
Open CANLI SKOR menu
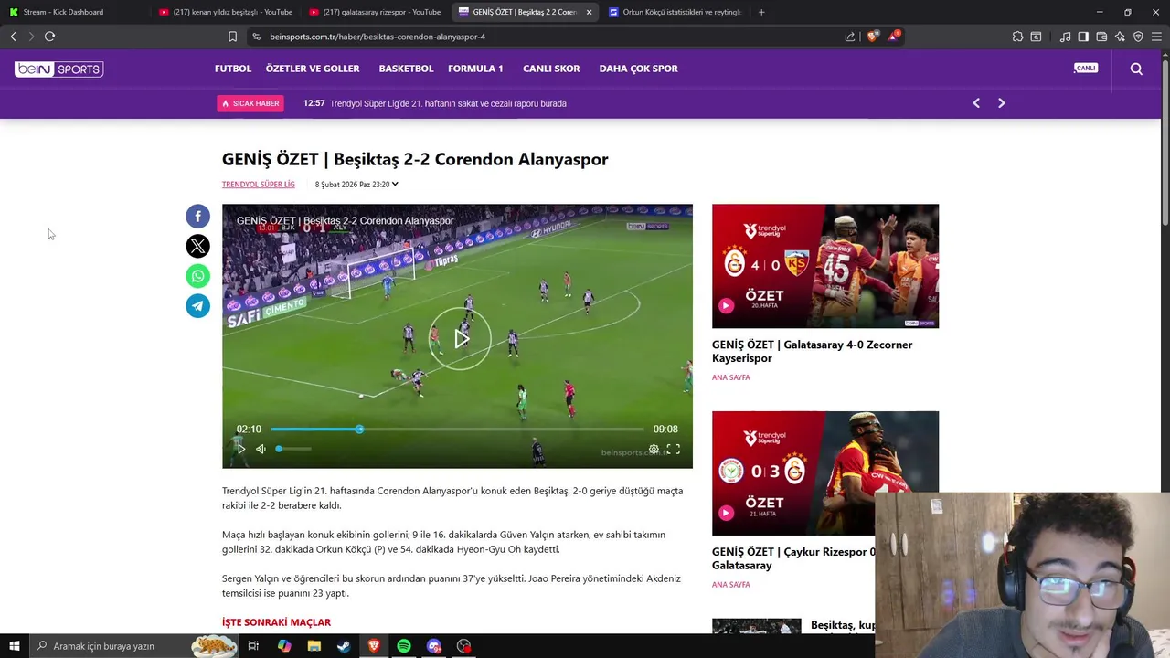click(551, 69)
